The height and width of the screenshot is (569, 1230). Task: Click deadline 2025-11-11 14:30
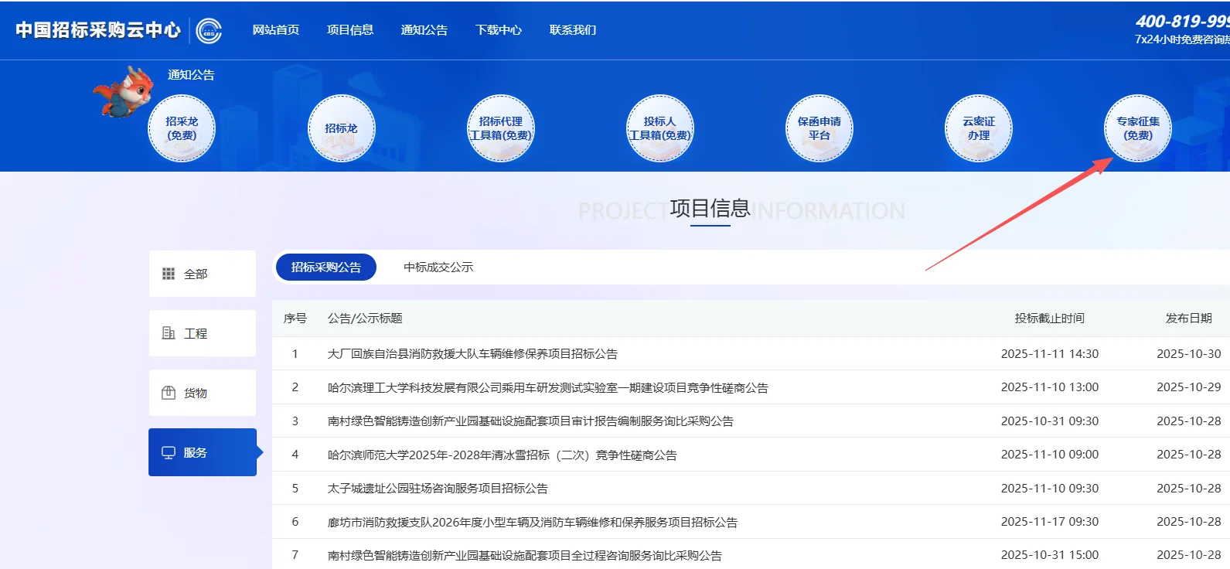[1050, 354]
